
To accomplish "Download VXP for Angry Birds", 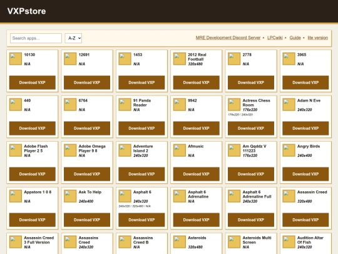I will [305, 174].
